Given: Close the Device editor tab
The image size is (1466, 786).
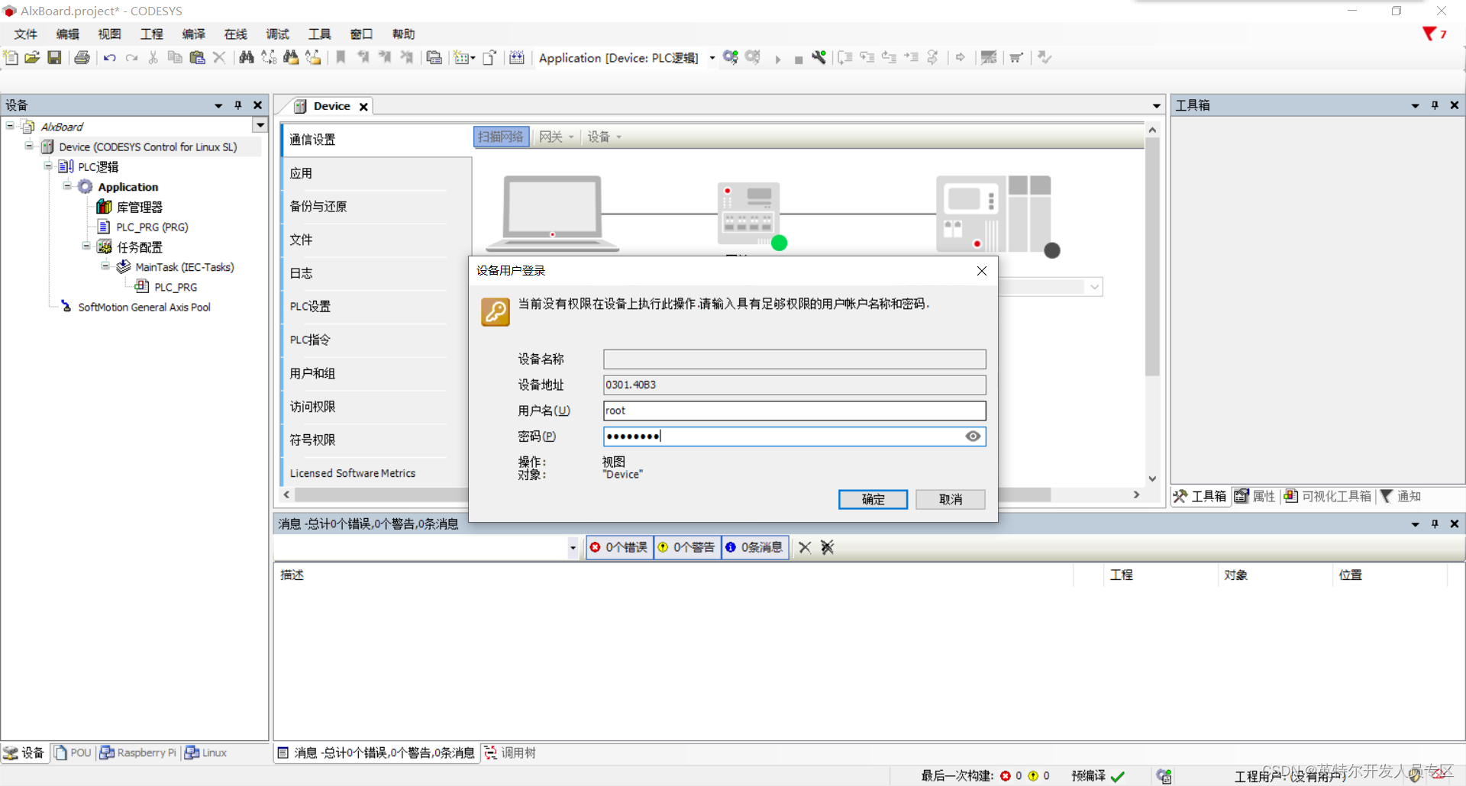Looking at the screenshot, I should [x=364, y=107].
